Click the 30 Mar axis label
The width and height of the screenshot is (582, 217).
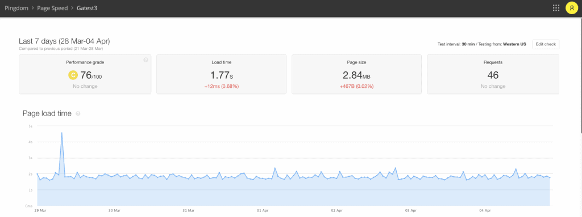click(x=114, y=210)
